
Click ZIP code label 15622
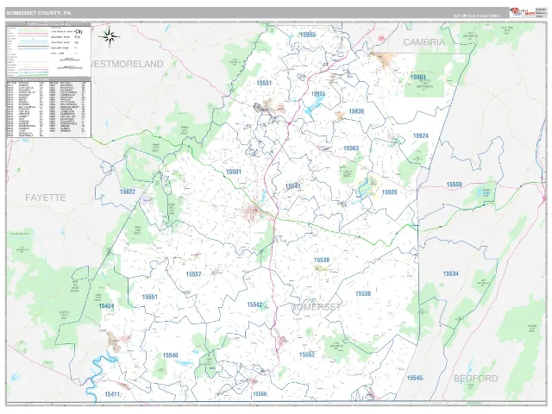[x=128, y=191]
